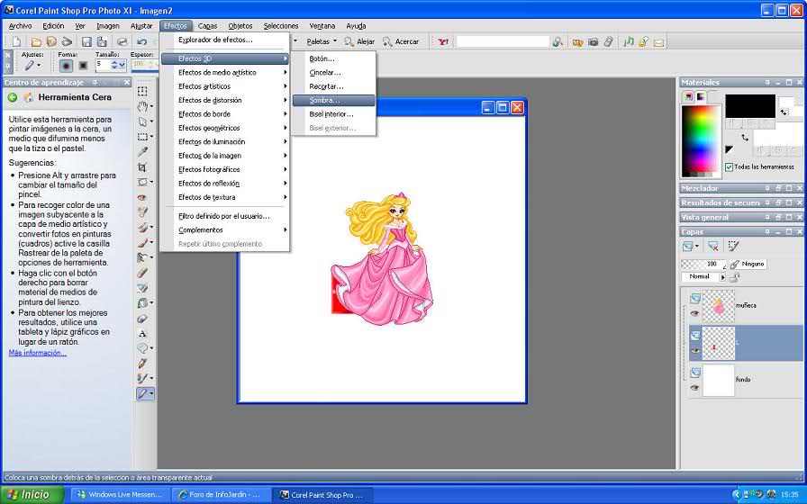Select the square brush shape
This screenshot has width=807, height=504.
click(83, 66)
